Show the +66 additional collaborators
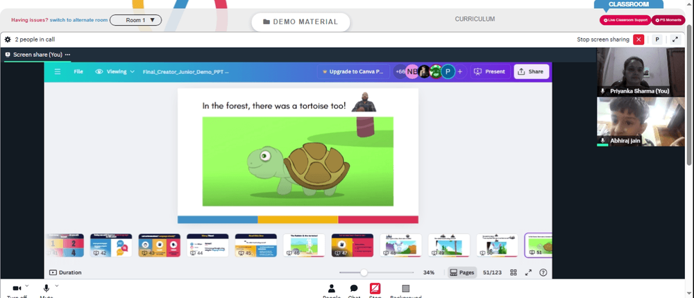Image resolution: width=694 pixels, height=298 pixels. click(x=400, y=71)
